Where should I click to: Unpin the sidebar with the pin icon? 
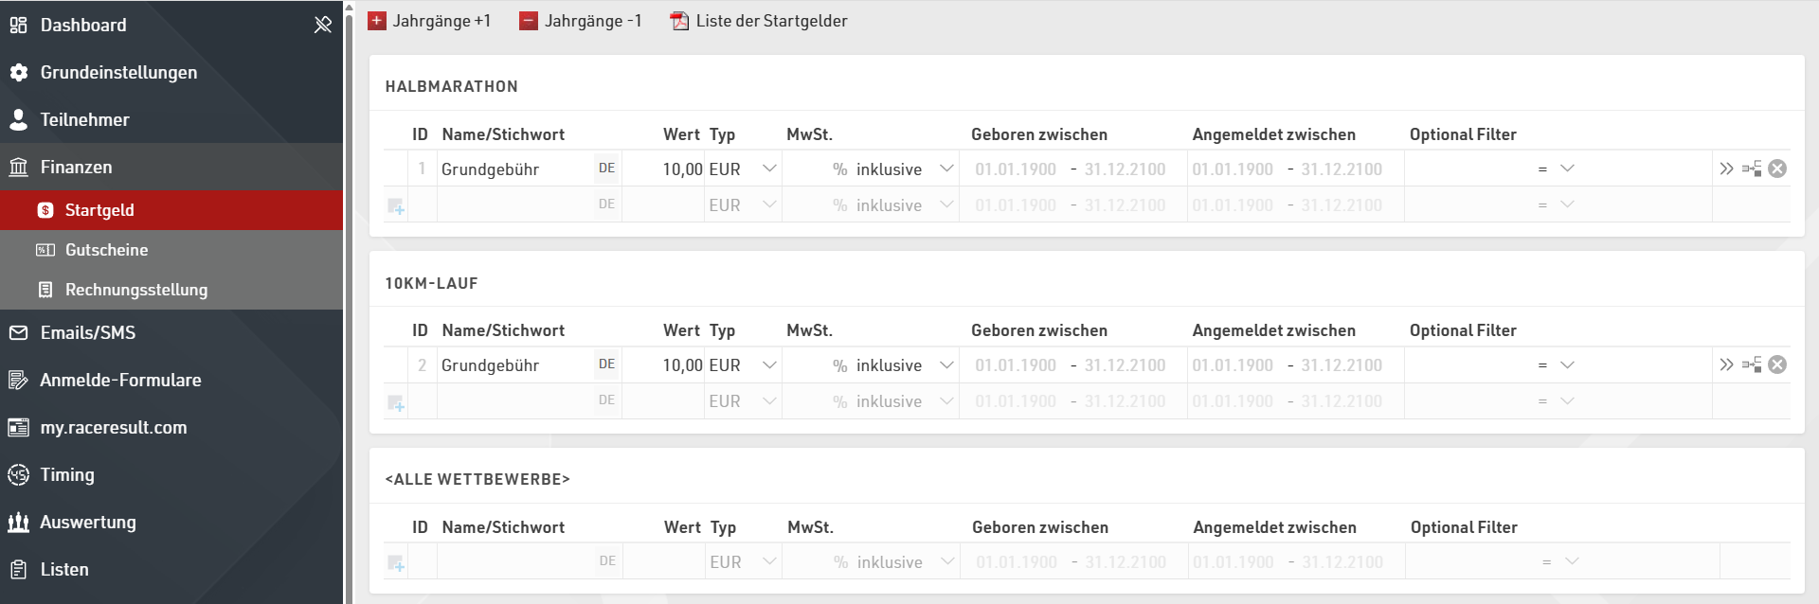323,25
